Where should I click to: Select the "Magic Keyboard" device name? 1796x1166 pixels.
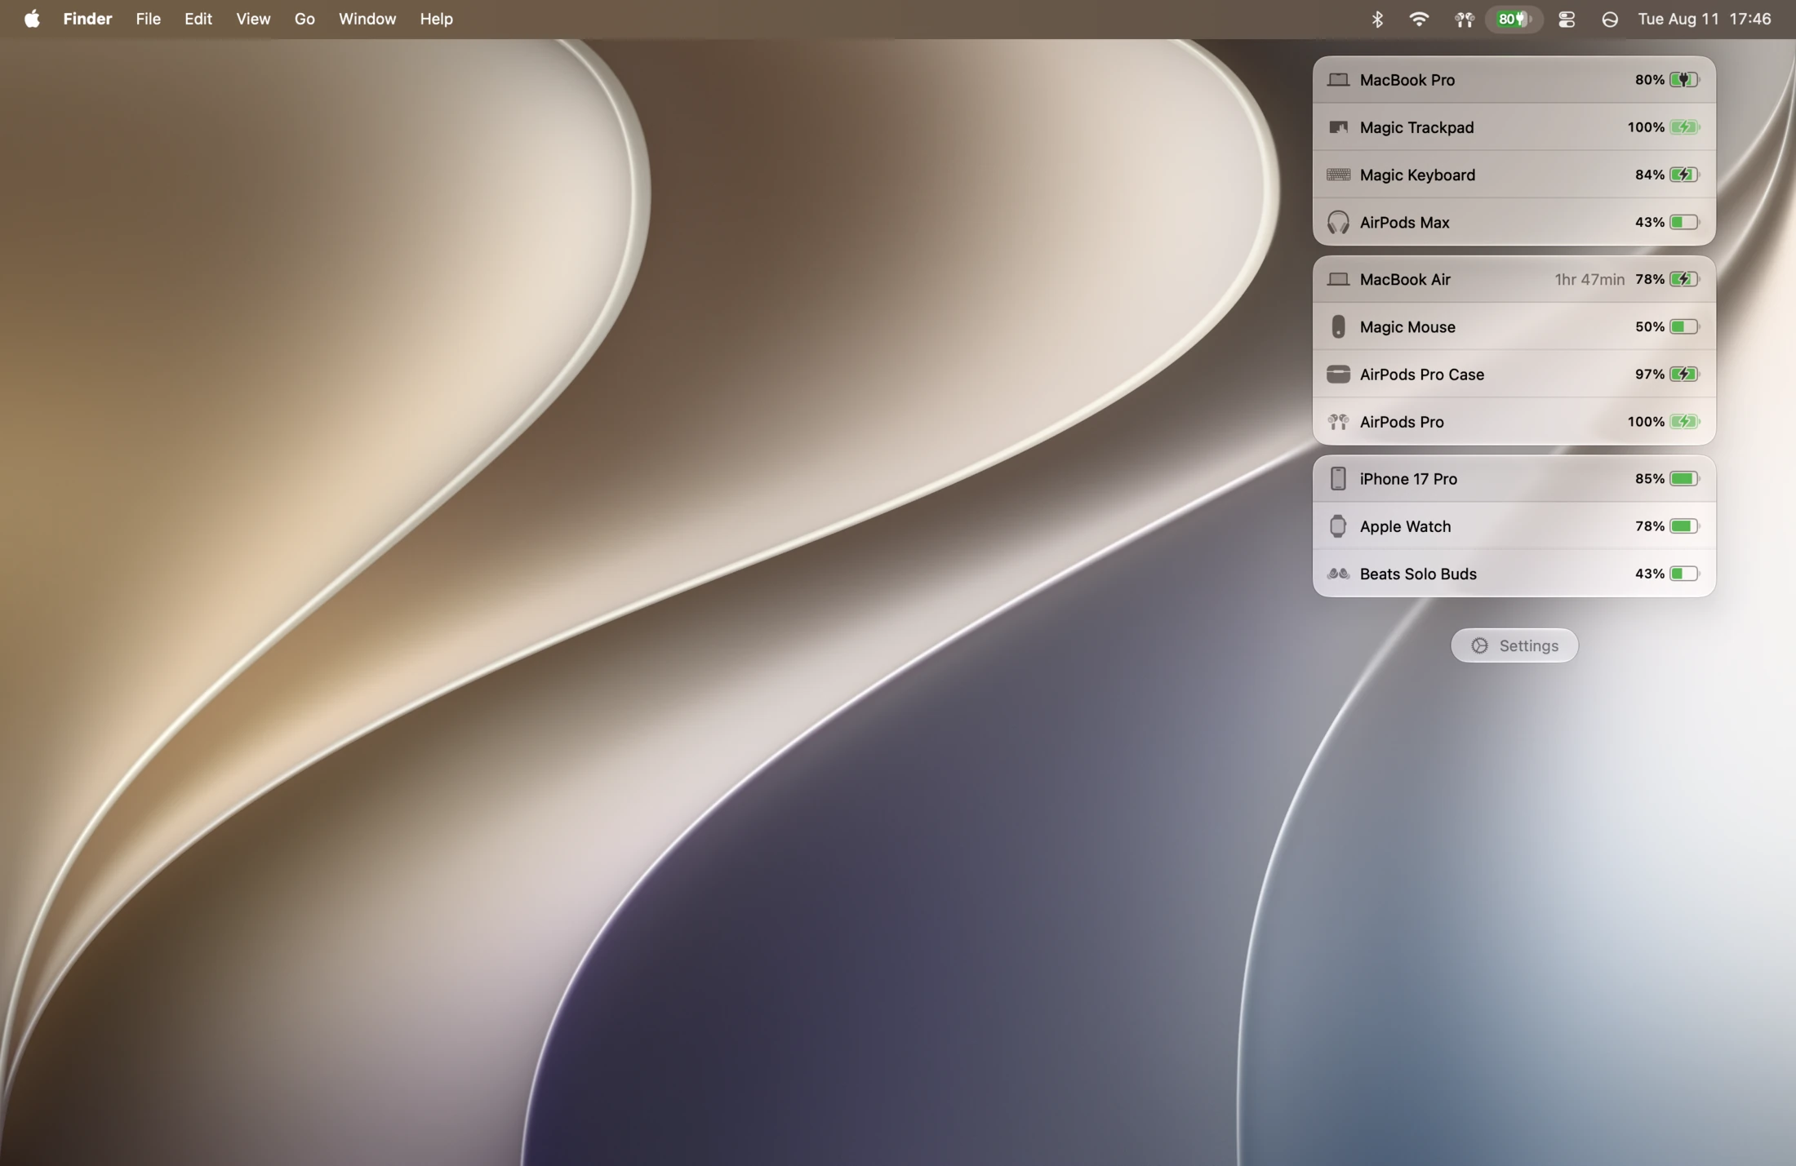pyautogui.click(x=1417, y=175)
